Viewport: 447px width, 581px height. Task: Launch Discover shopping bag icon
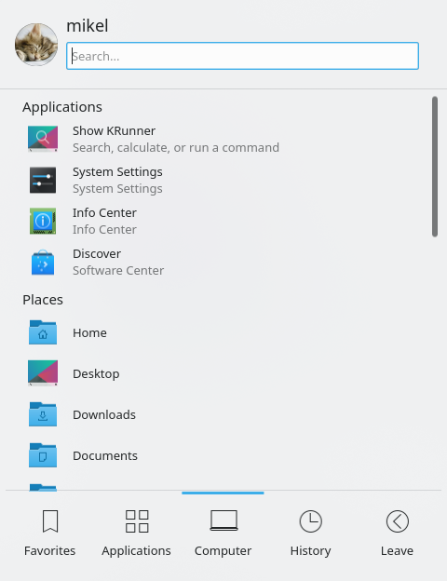point(43,263)
